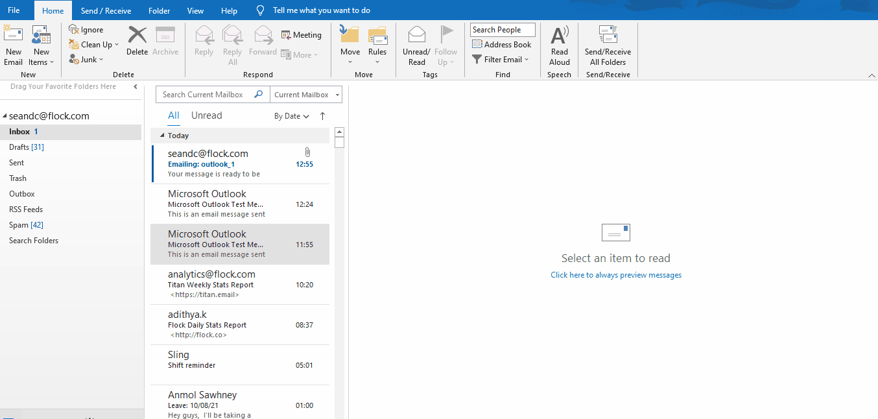Show only Unread messages

207,115
